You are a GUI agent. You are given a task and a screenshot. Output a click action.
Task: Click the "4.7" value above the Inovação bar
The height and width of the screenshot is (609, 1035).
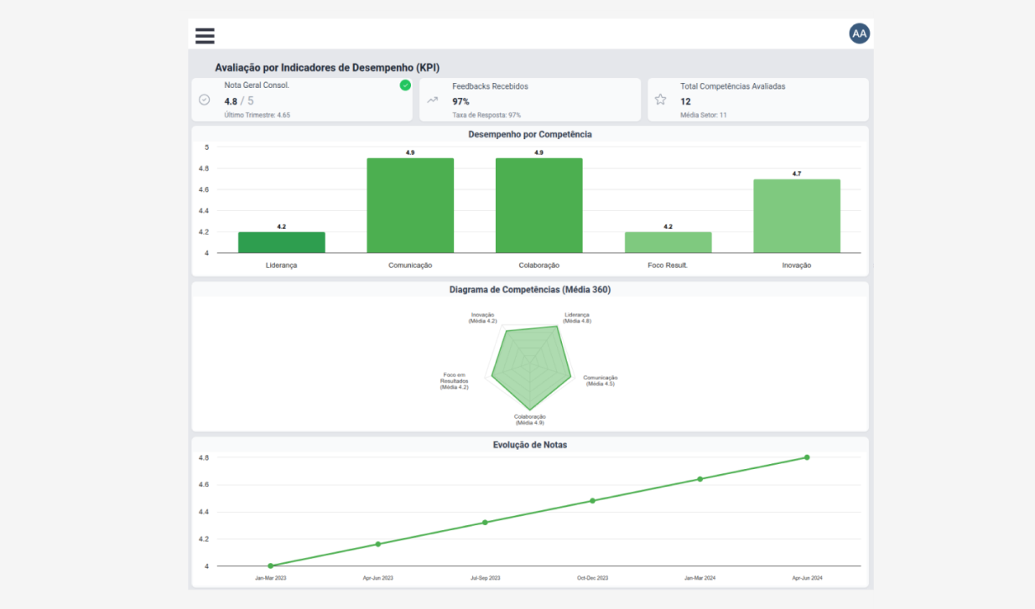pos(797,173)
